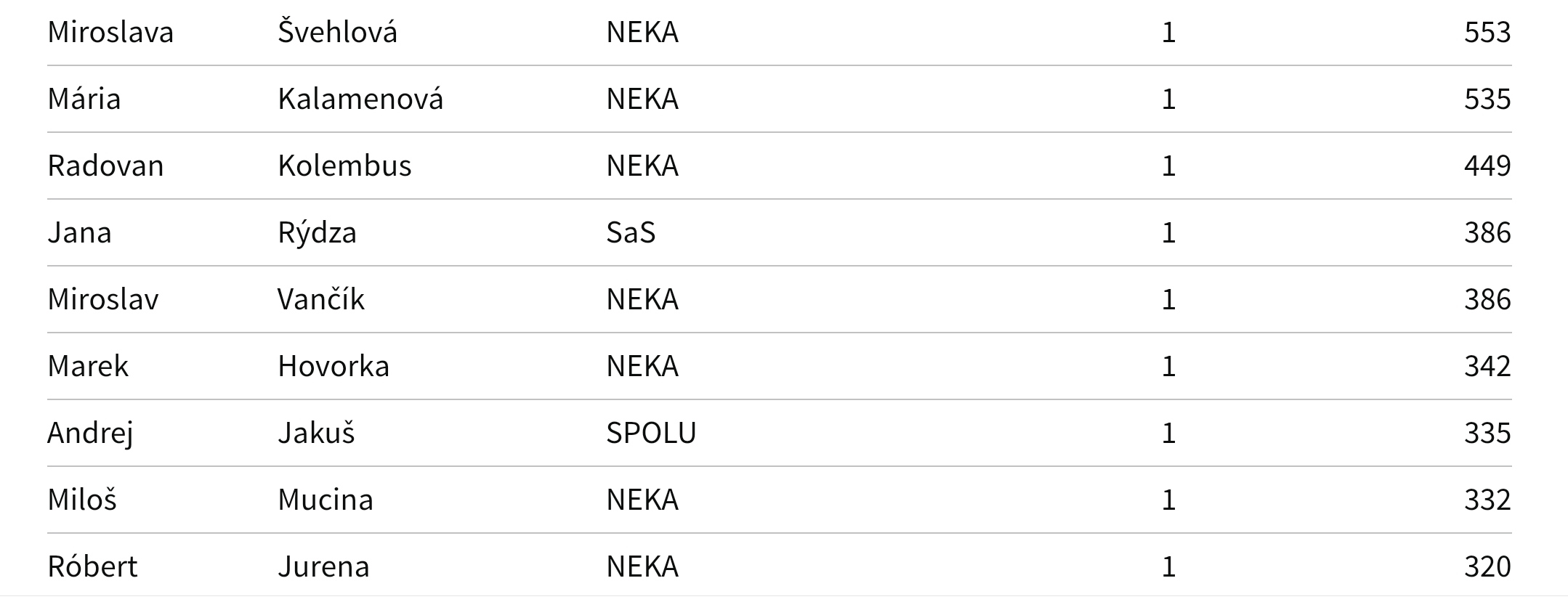This screenshot has width=1568, height=602.
Task: Click NEKA party in Hovorka row
Action: (x=643, y=367)
